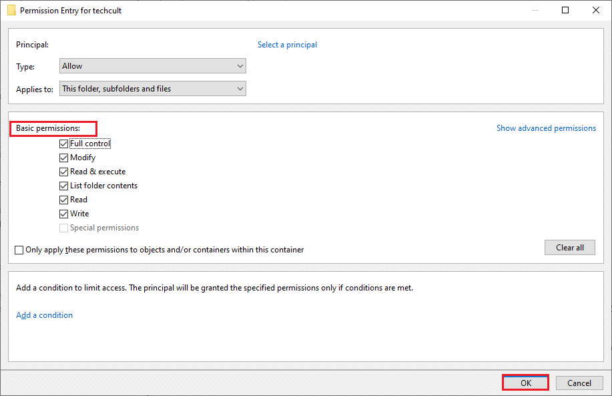
Task: Toggle the Write permission checkbox
Action: 63,214
